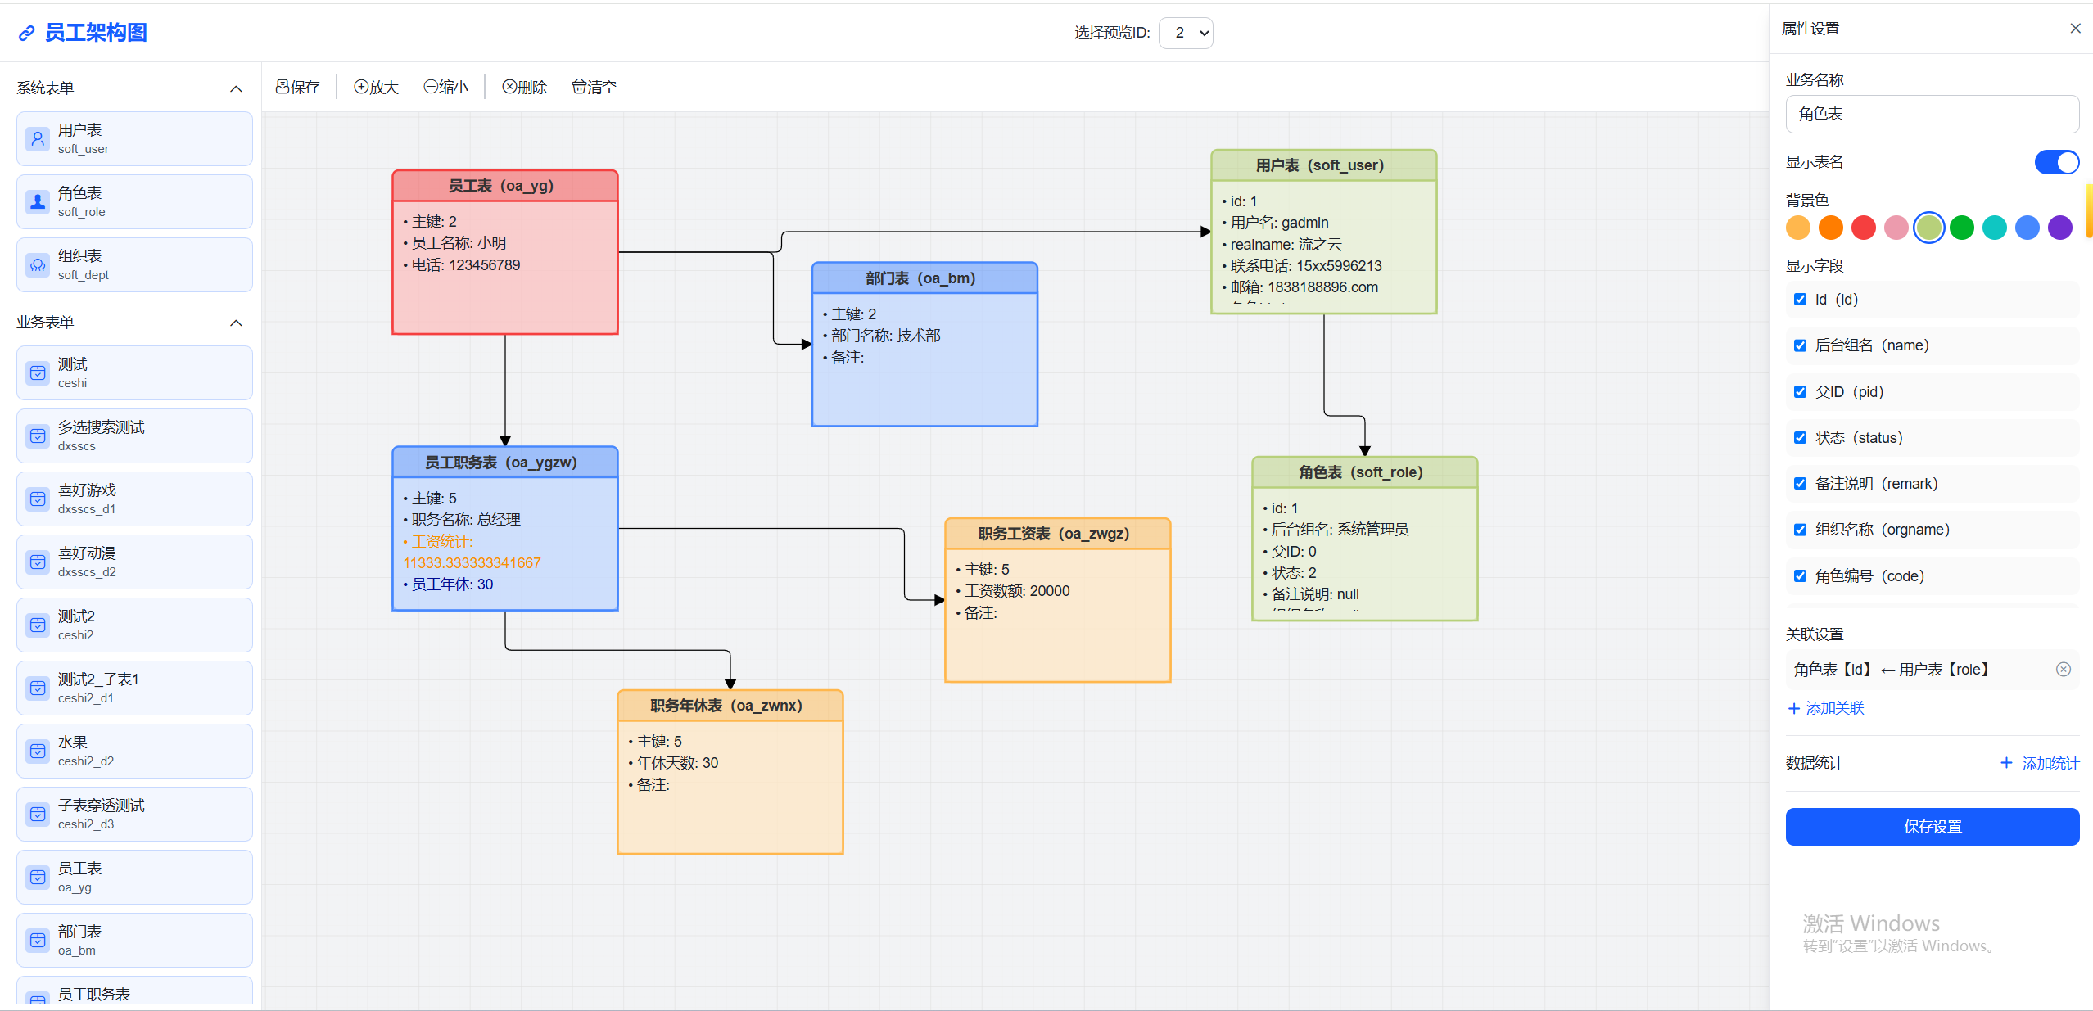The width and height of the screenshot is (2093, 1011).
Task: Remove the 角色表 id relation entry
Action: (x=2063, y=670)
